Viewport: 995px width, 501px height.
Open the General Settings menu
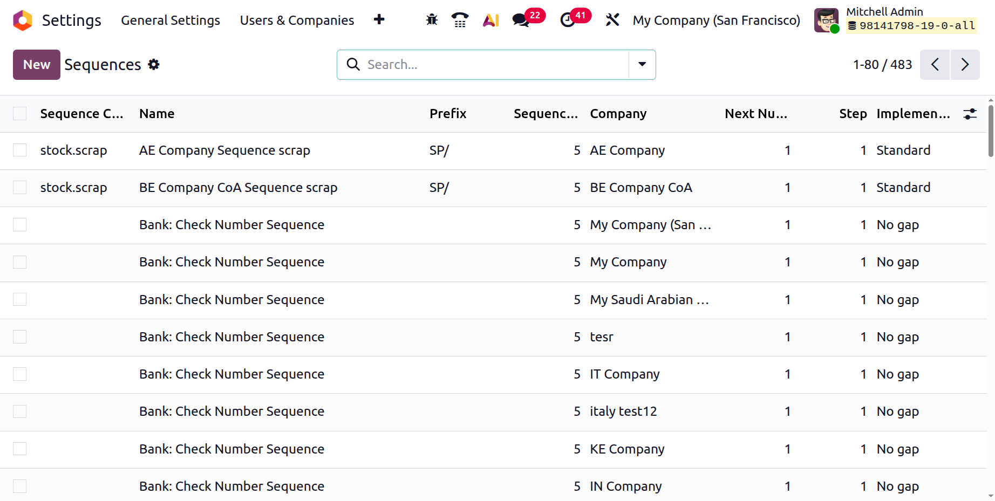tap(171, 20)
